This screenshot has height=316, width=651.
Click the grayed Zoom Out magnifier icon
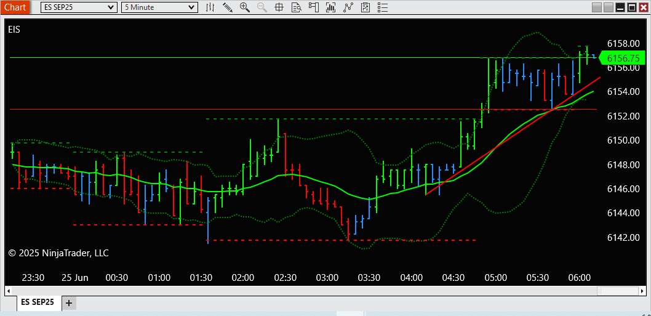[262, 7]
